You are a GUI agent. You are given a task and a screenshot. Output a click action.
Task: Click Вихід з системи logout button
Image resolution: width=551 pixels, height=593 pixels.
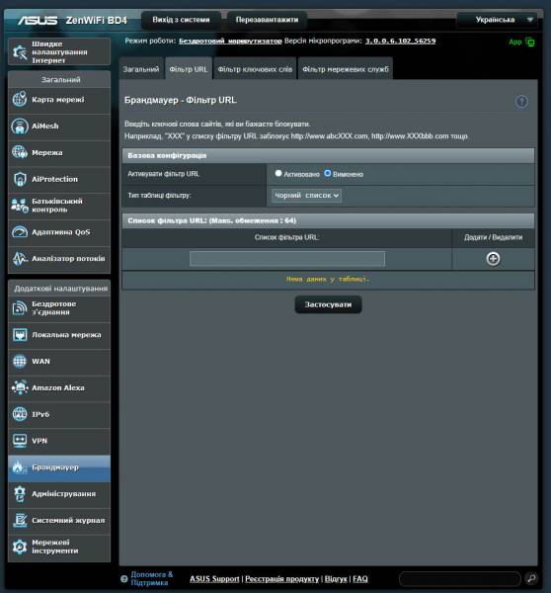(181, 20)
